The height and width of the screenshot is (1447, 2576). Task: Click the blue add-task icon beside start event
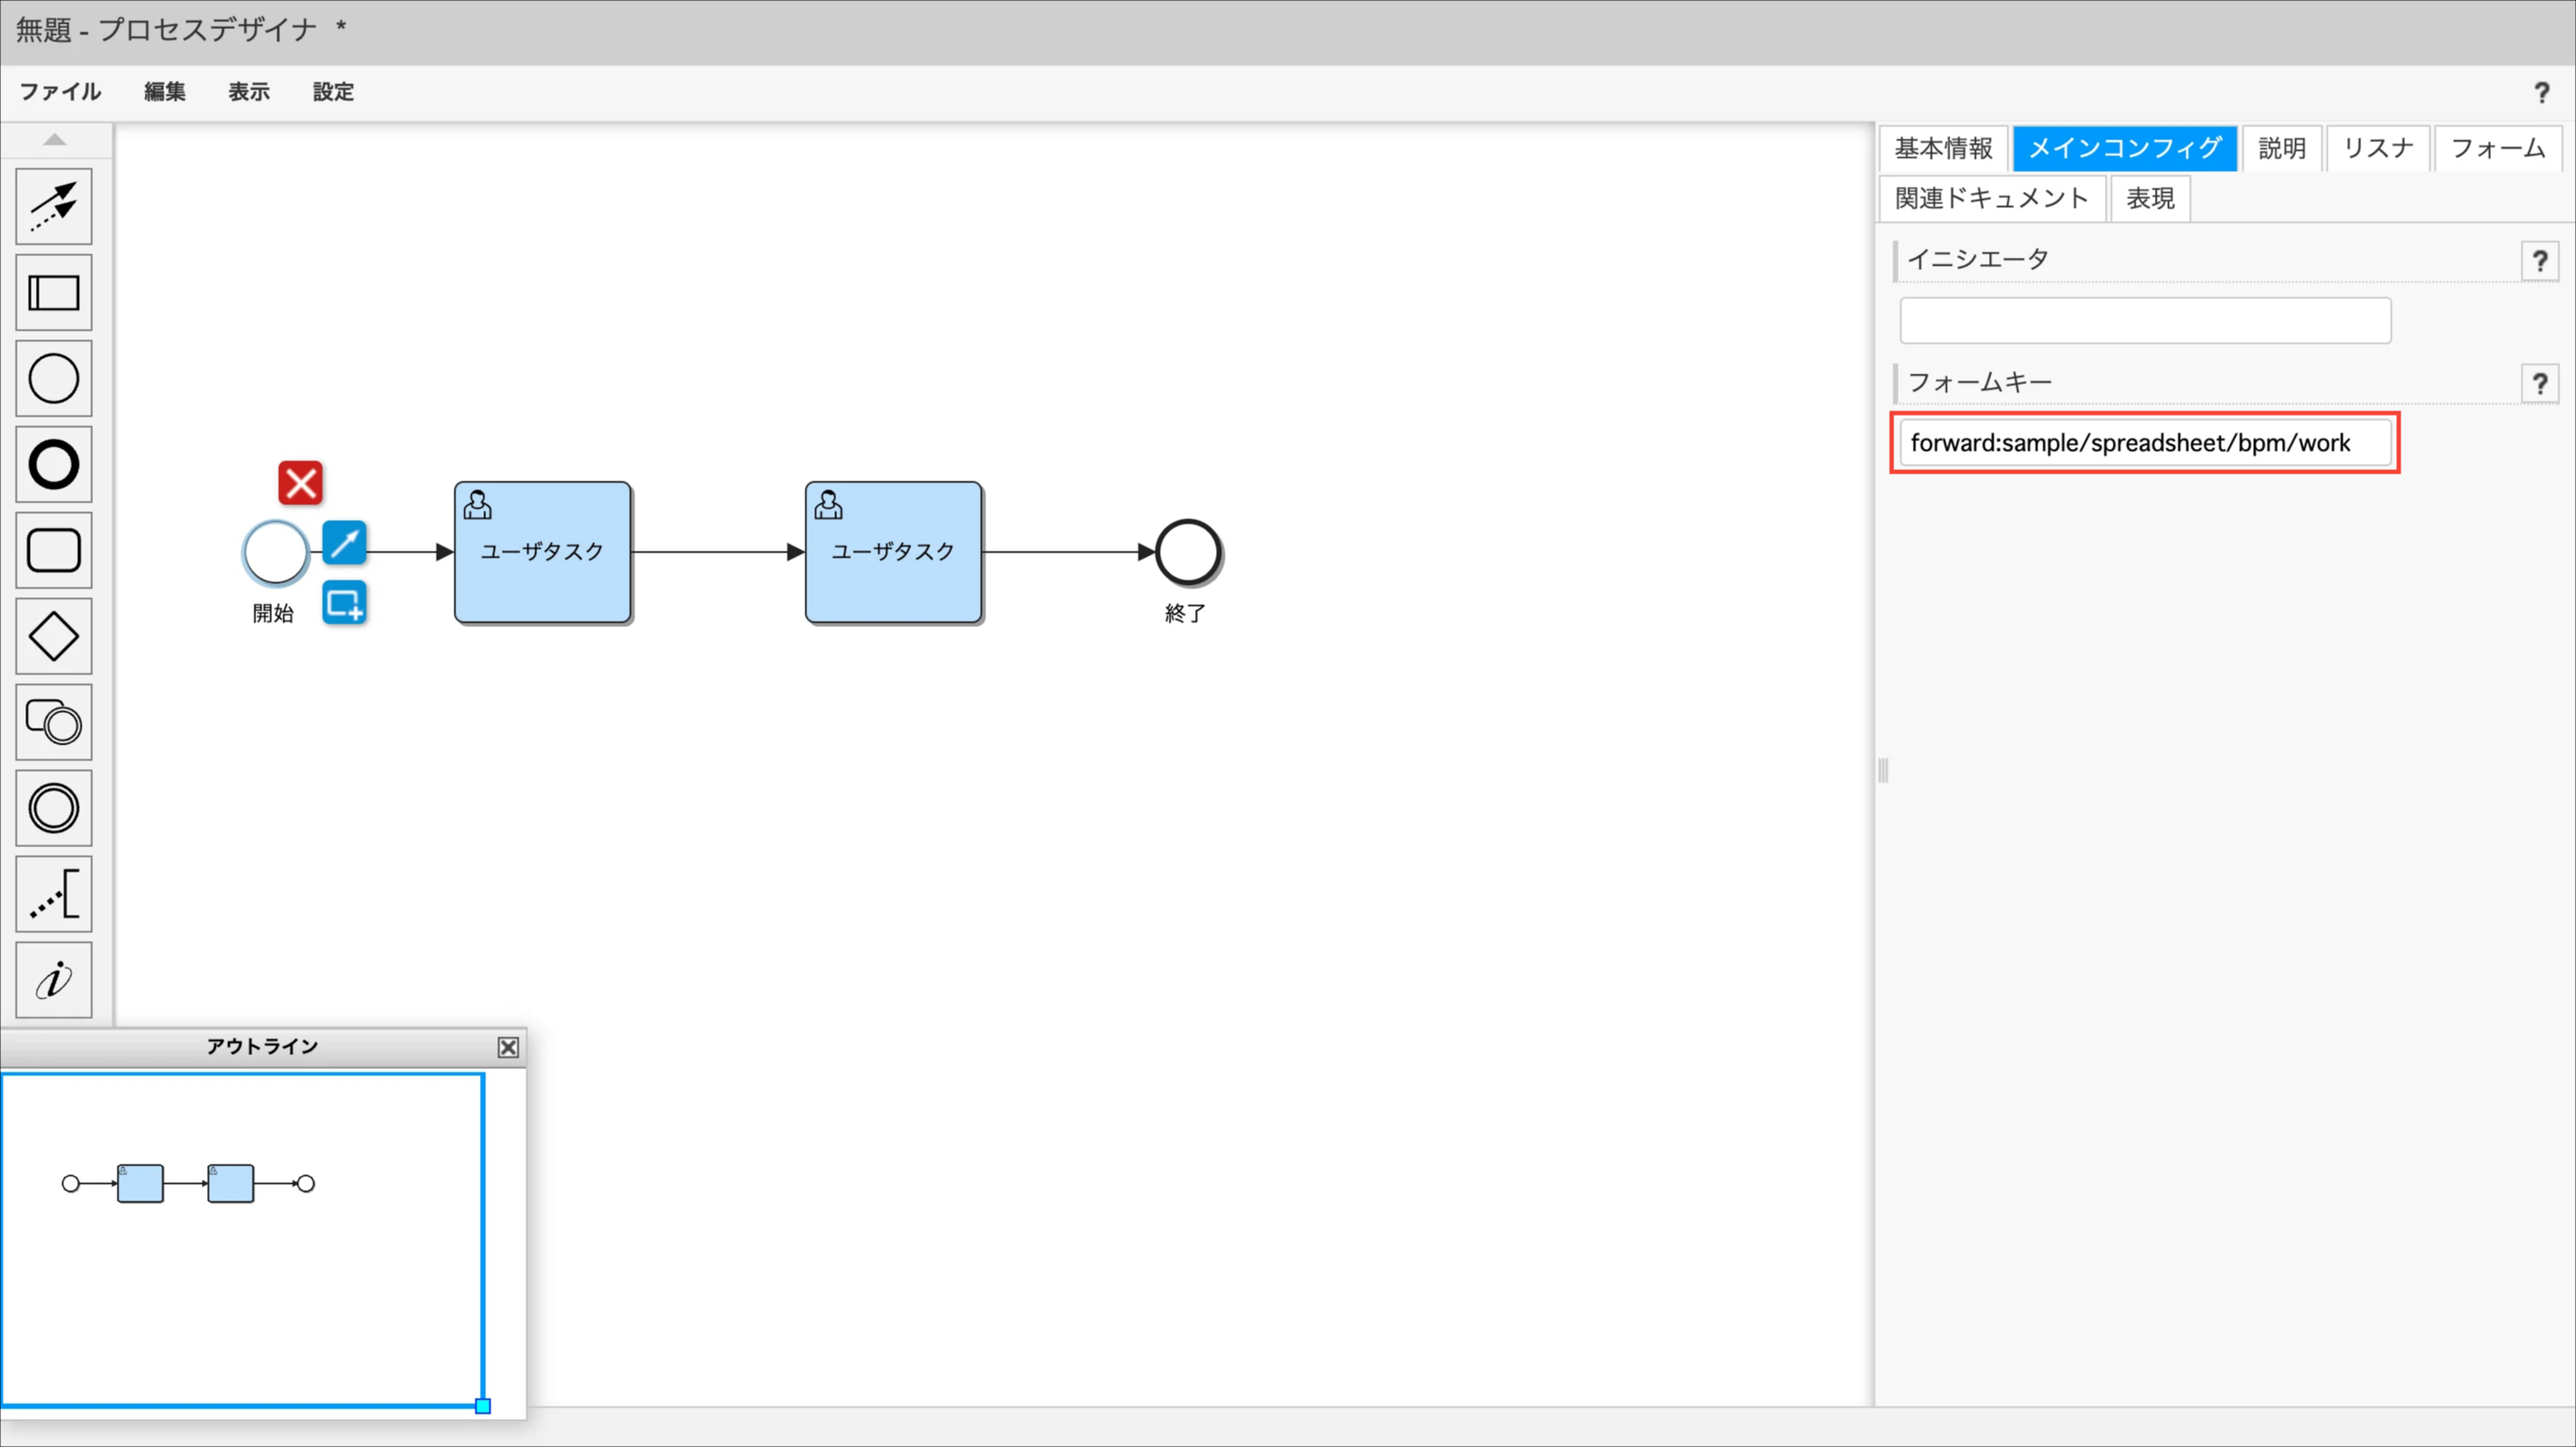(x=344, y=602)
